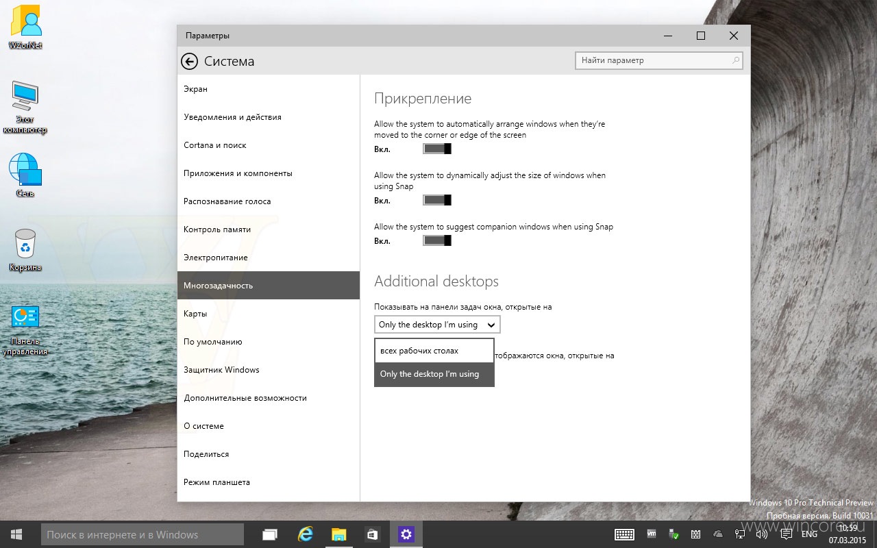The image size is (877, 548).
Task: Click the Найти параметр search field
Action: [659, 60]
